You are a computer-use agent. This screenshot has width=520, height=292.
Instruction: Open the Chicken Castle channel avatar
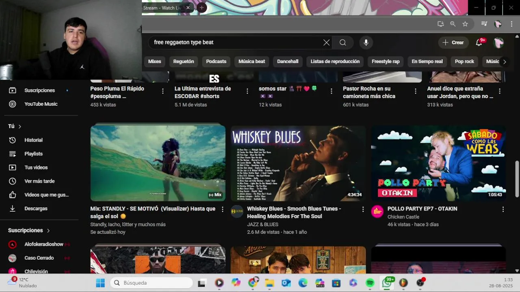pos(377,211)
